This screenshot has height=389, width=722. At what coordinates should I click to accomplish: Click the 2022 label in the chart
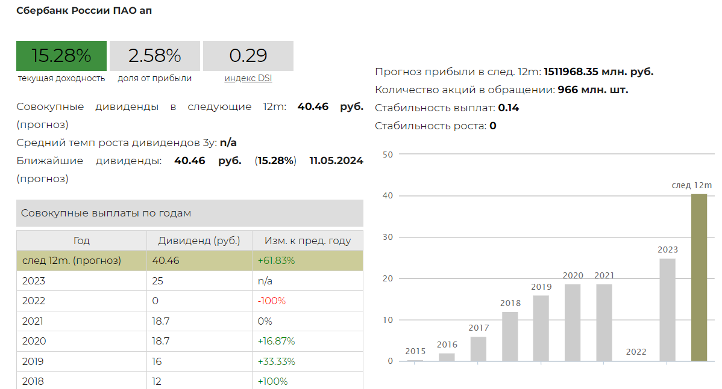pos(636,352)
